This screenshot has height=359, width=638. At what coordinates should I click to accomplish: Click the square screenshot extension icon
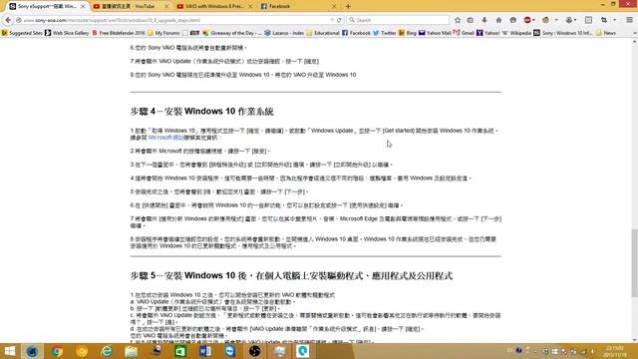588,20
